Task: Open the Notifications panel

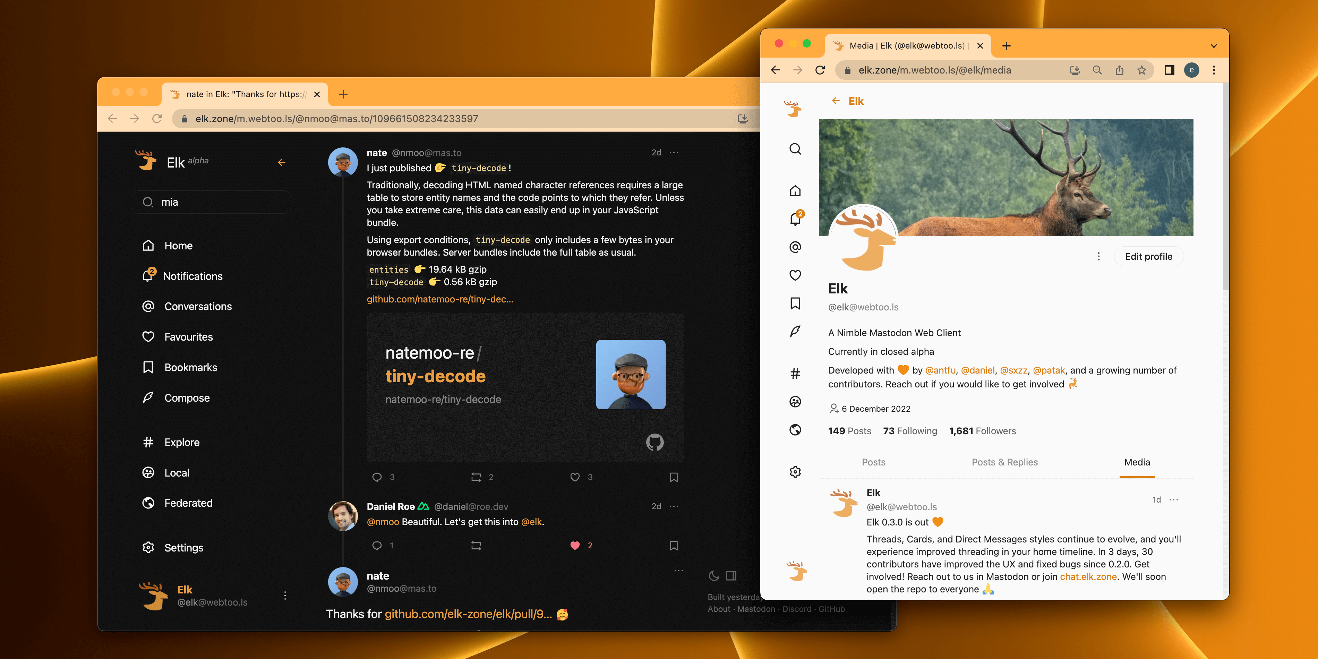Action: tap(192, 276)
